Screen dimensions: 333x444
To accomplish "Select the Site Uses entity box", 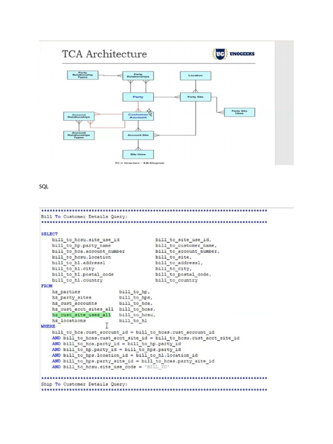I will (138, 154).
